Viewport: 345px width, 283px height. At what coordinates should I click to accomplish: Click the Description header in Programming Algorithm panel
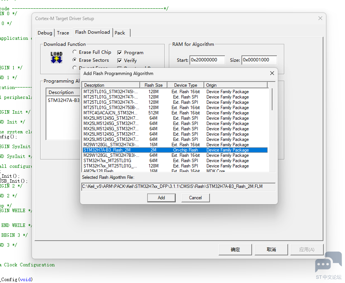(x=63, y=92)
